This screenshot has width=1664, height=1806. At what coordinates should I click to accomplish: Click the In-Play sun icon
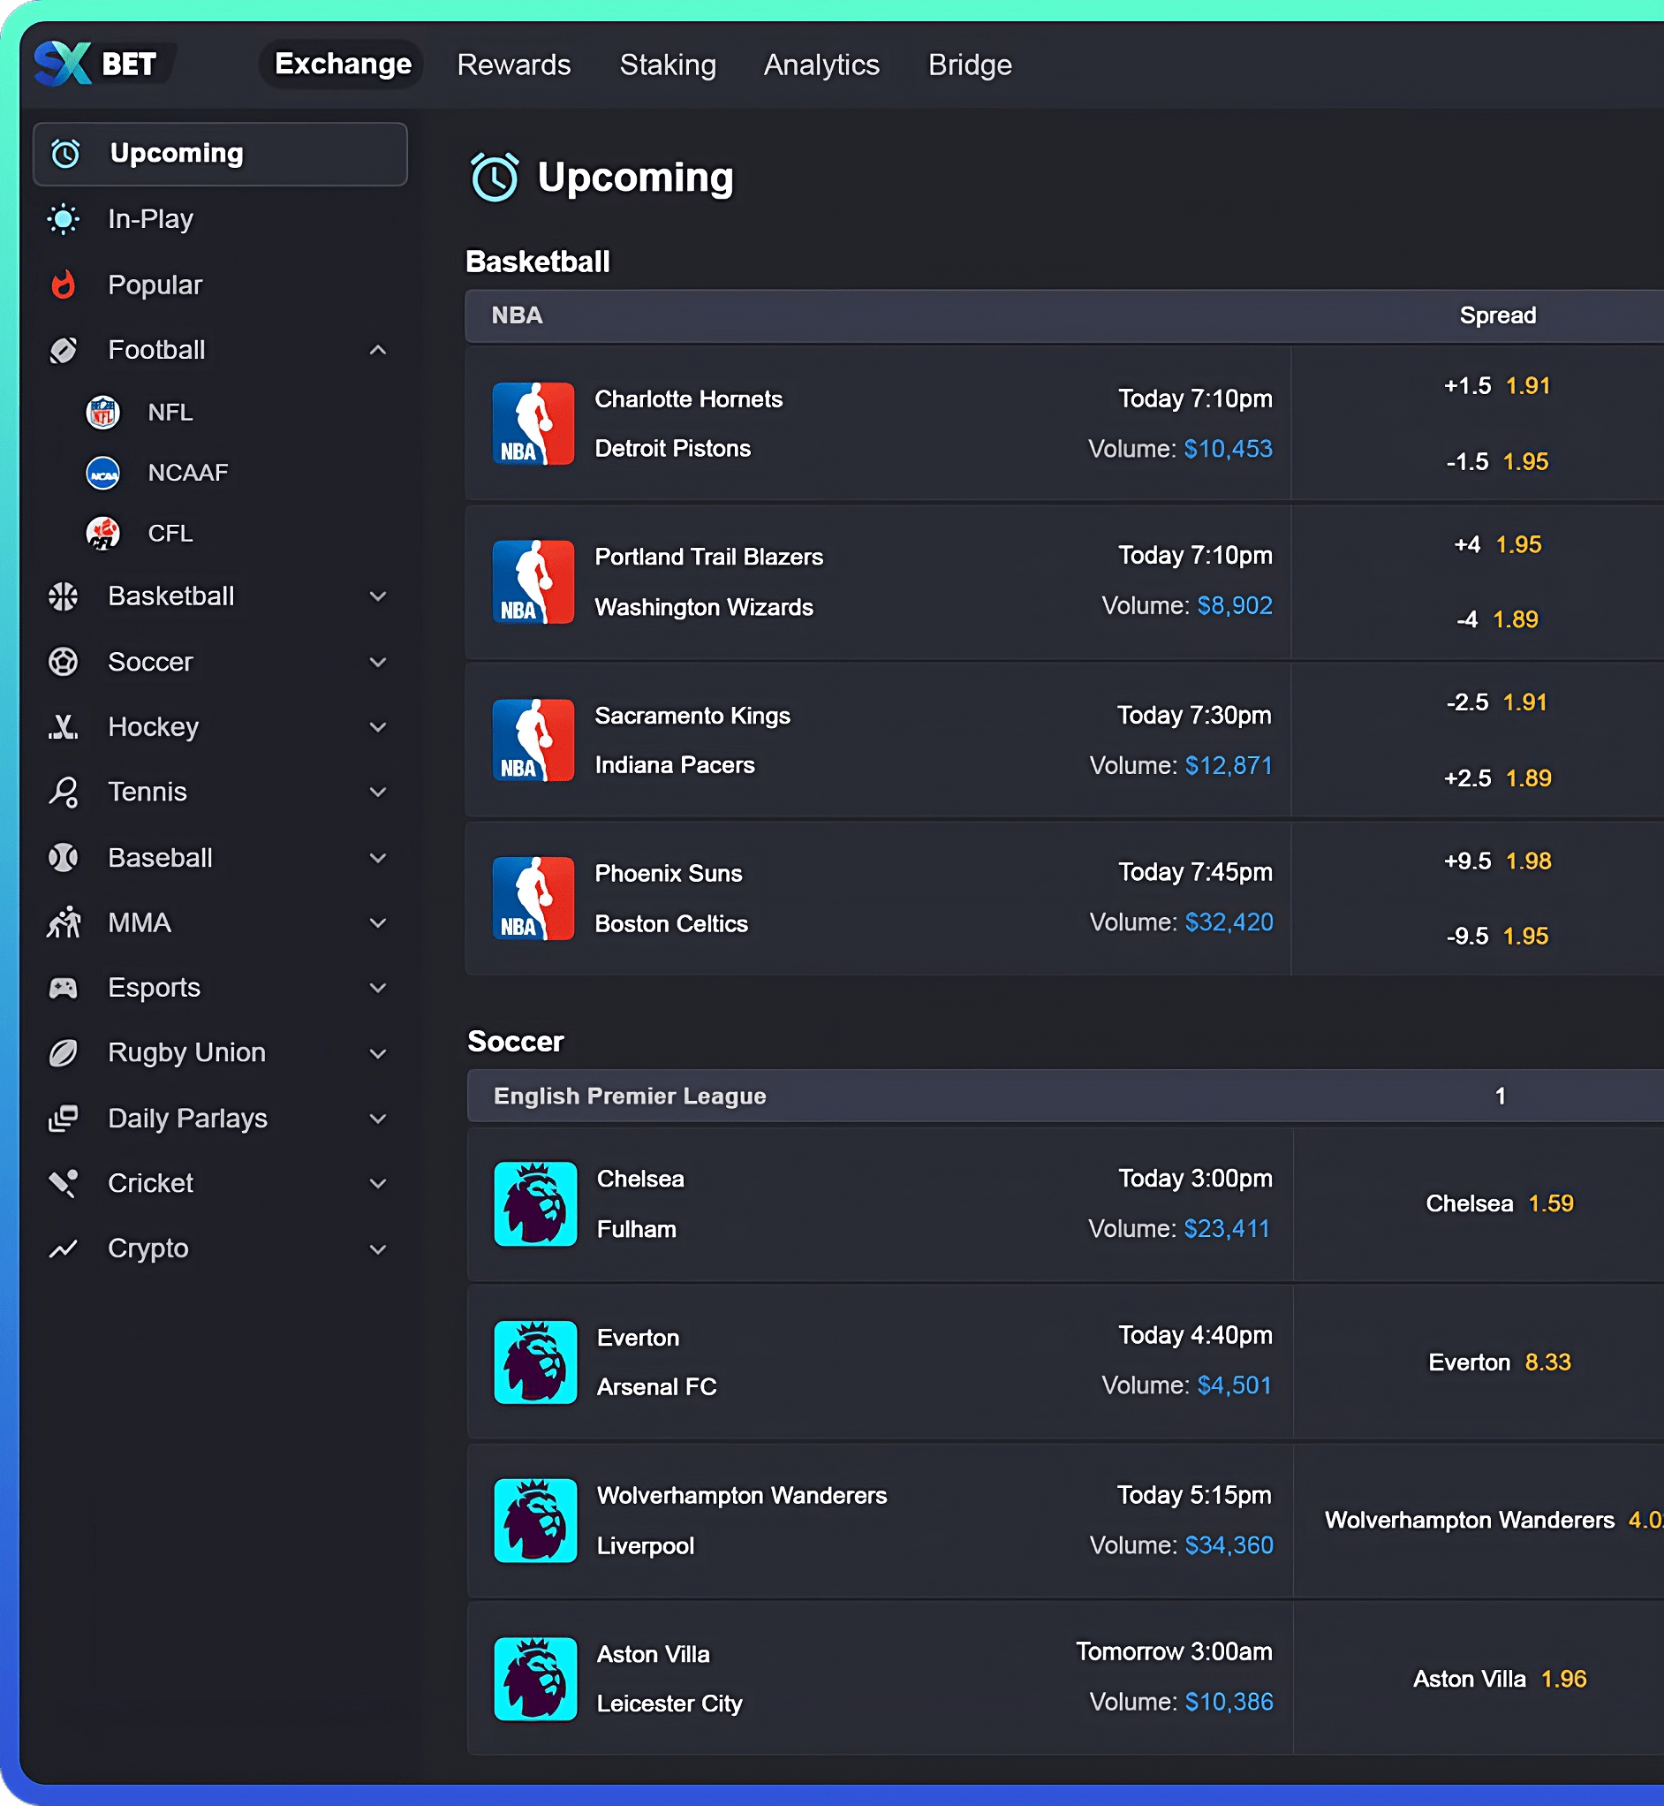click(x=63, y=219)
